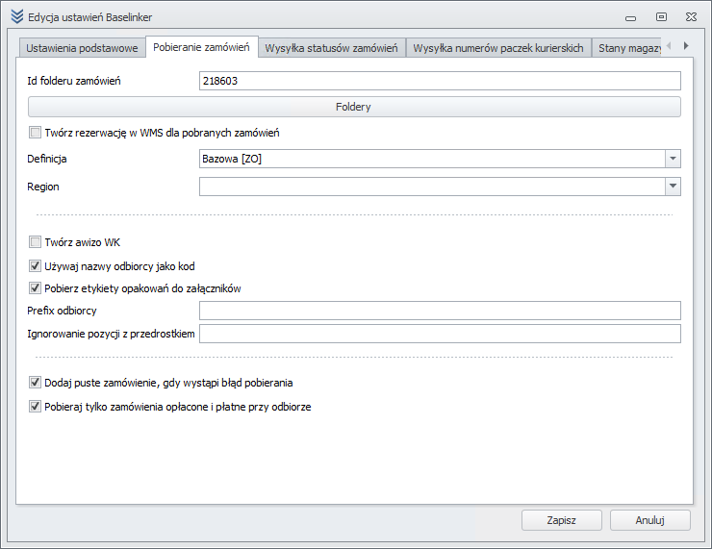Click the Id folderu zamówień field
The height and width of the screenshot is (549, 712).
tap(440, 81)
